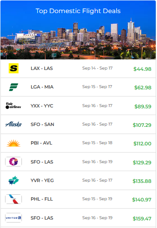Click the Frontier green F logo
The height and width of the screenshot is (228, 157).
pos(13,87)
